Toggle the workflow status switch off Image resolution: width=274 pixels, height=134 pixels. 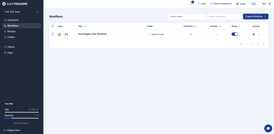(x=235, y=34)
